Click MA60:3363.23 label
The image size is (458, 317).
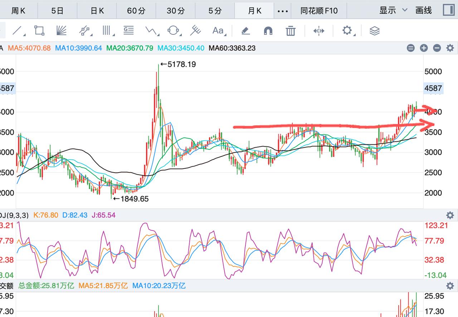point(232,48)
